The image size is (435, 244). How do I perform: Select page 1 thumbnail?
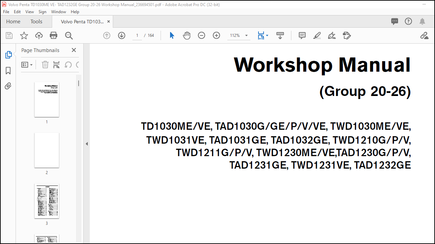tap(47, 100)
